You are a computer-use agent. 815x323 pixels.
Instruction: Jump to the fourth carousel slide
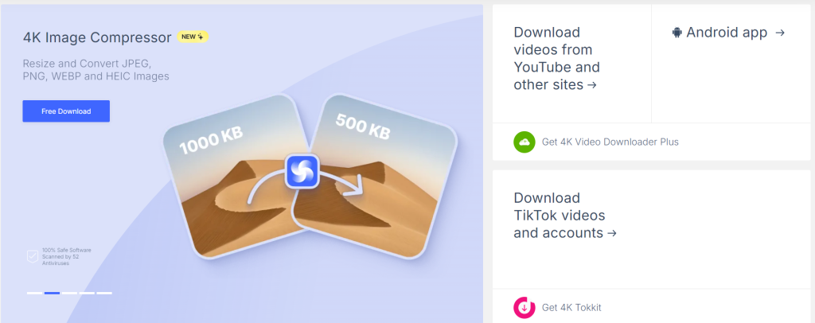[x=87, y=293]
